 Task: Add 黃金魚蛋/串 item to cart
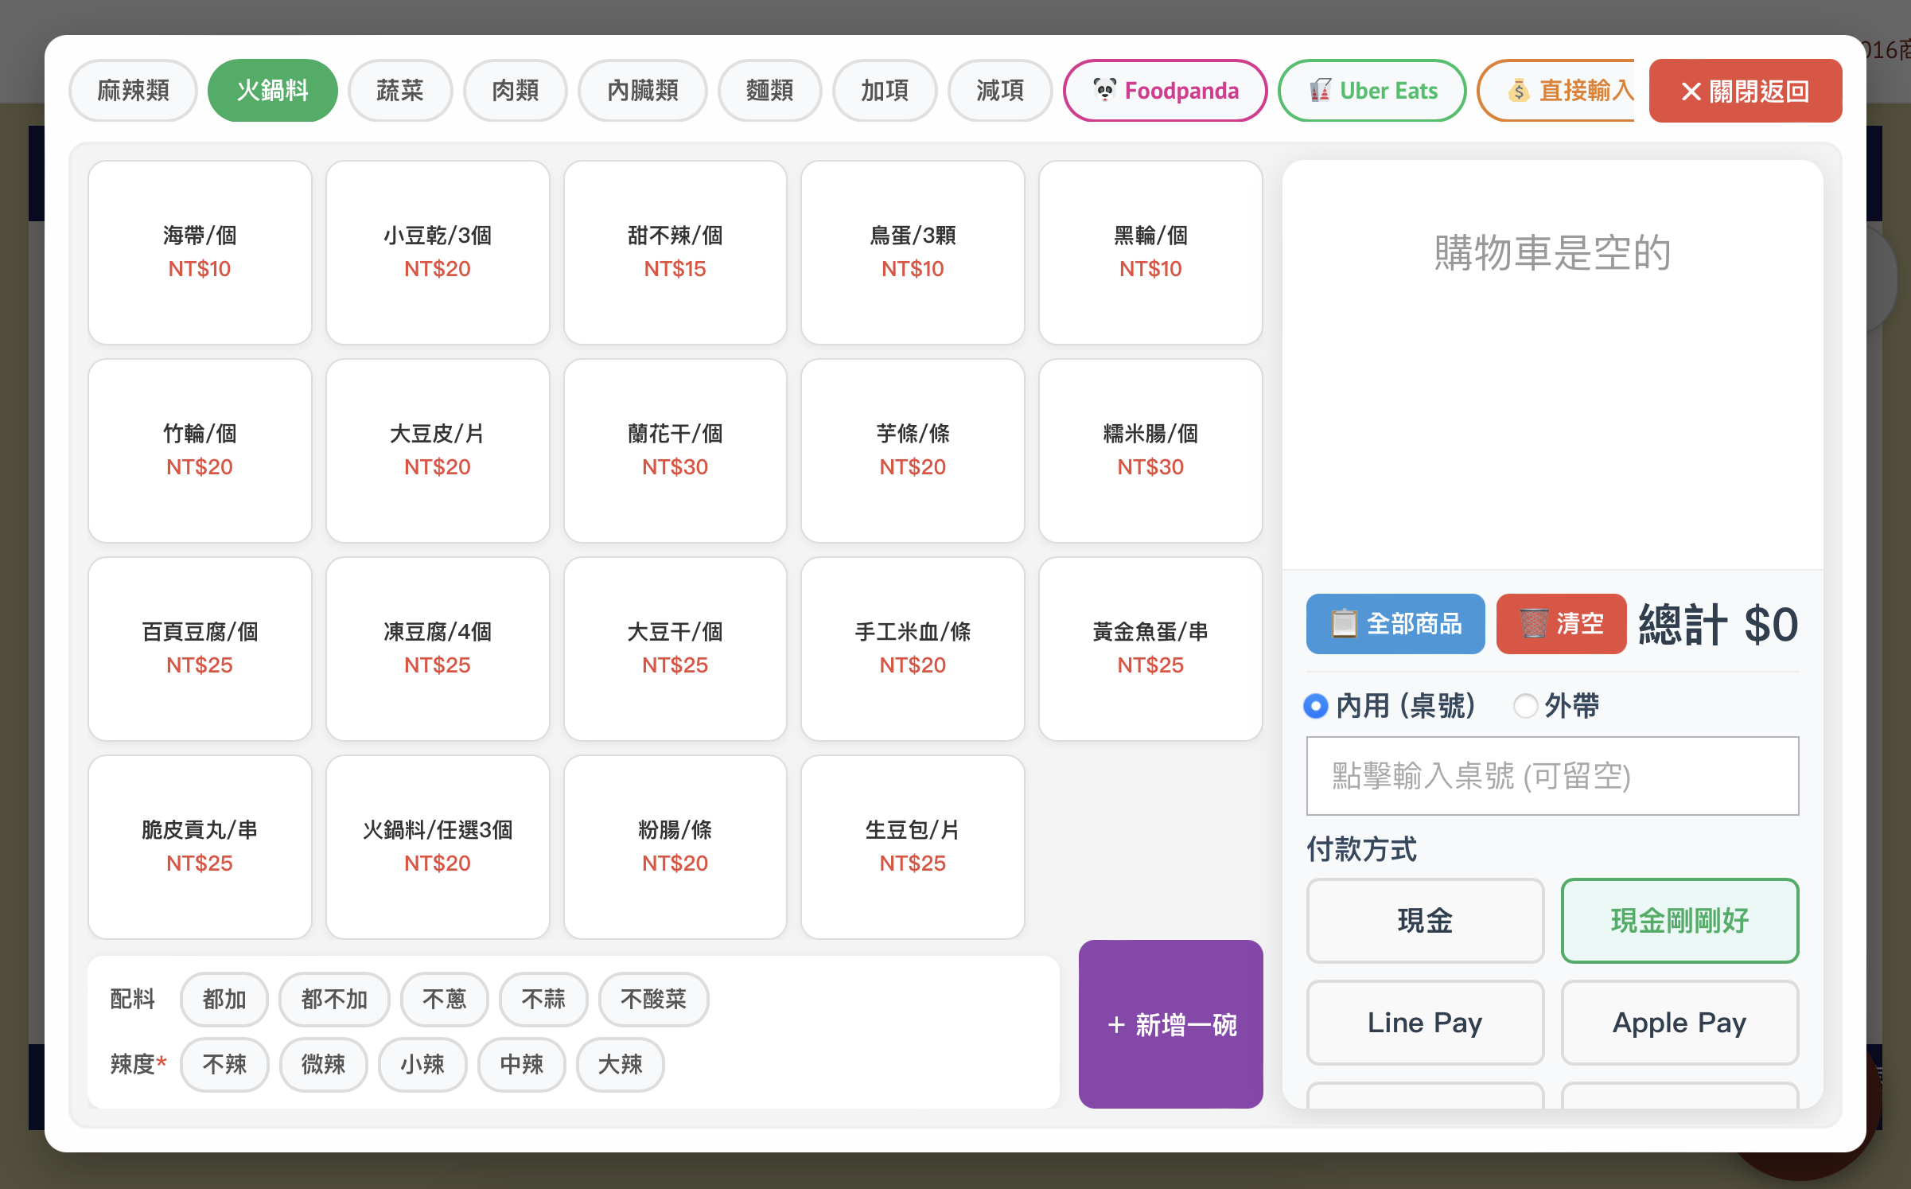coord(1150,649)
